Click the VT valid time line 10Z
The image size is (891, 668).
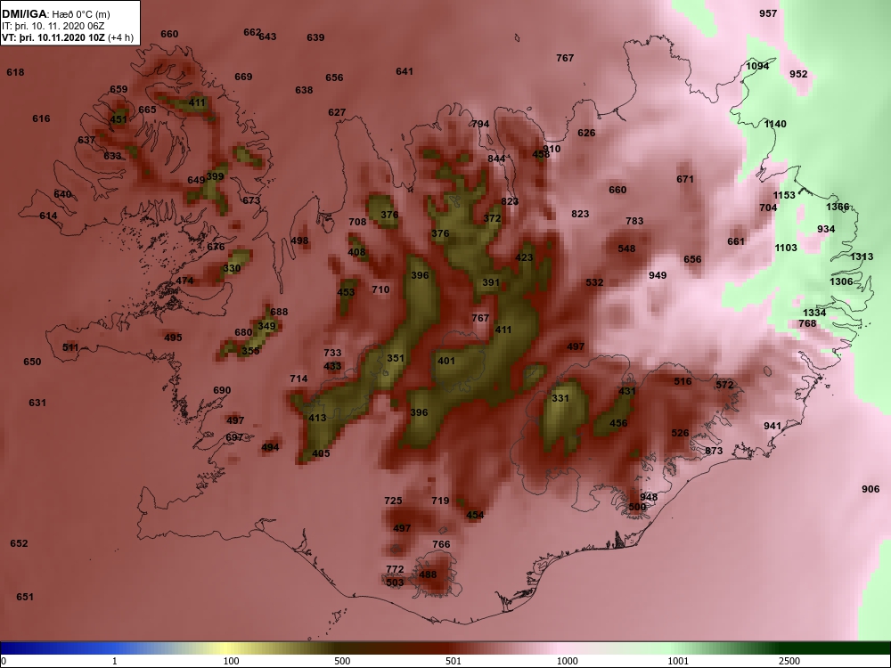(x=68, y=38)
